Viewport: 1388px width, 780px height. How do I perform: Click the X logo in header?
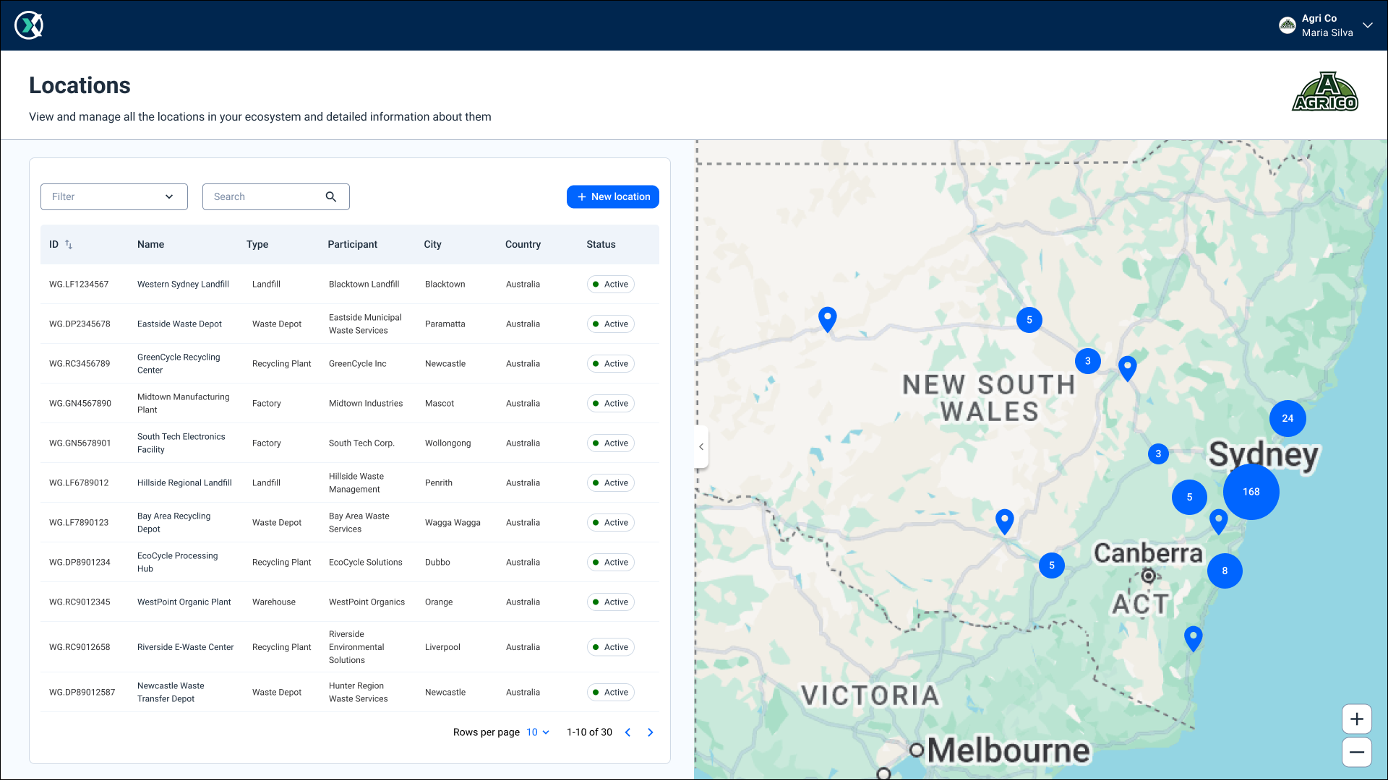click(x=29, y=25)
